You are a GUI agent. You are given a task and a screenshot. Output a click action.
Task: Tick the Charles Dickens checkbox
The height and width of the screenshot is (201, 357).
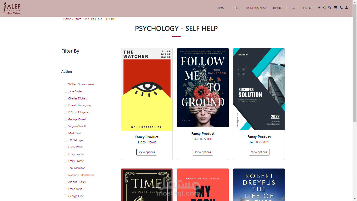(65, 98)
